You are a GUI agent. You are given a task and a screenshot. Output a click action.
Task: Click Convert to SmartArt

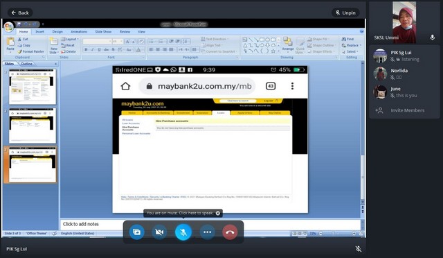click(219, 51)
